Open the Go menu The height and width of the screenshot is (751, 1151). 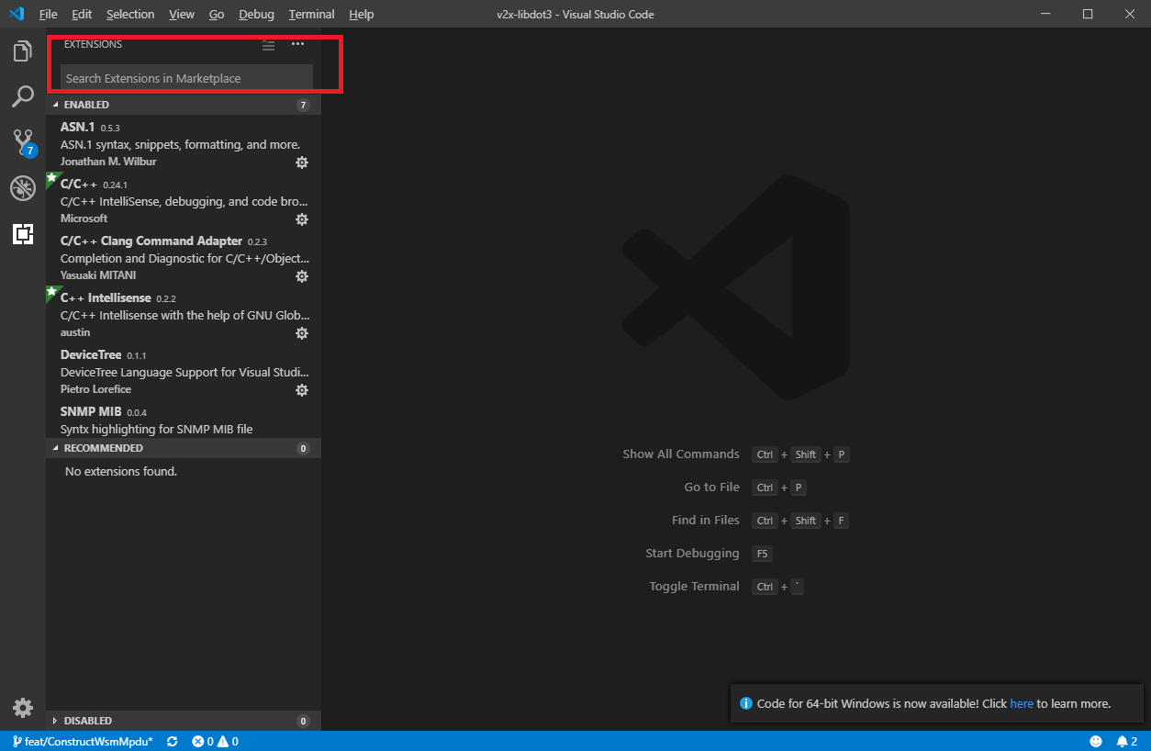pos(217,14)
